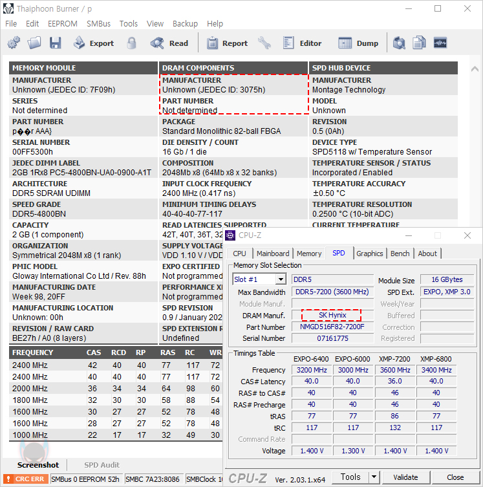Click the CPU-Z window title icon
Image resolution: width=483 pixels, height=487 pixels.
pos(230,235)
